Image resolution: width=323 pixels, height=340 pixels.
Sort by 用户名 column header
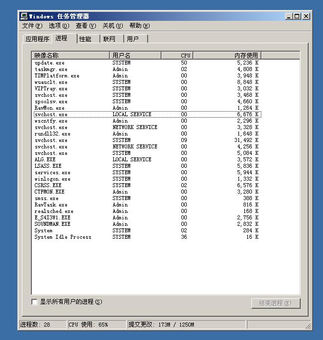(x=136, y=55)
